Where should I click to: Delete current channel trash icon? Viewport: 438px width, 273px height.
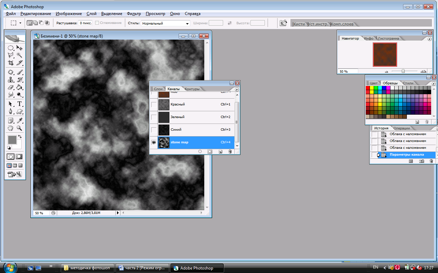coord(230,151)
